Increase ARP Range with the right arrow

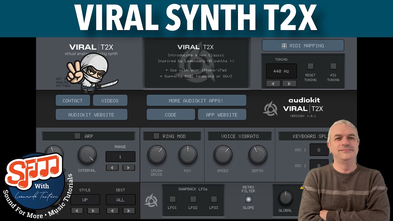pos(129,168)
